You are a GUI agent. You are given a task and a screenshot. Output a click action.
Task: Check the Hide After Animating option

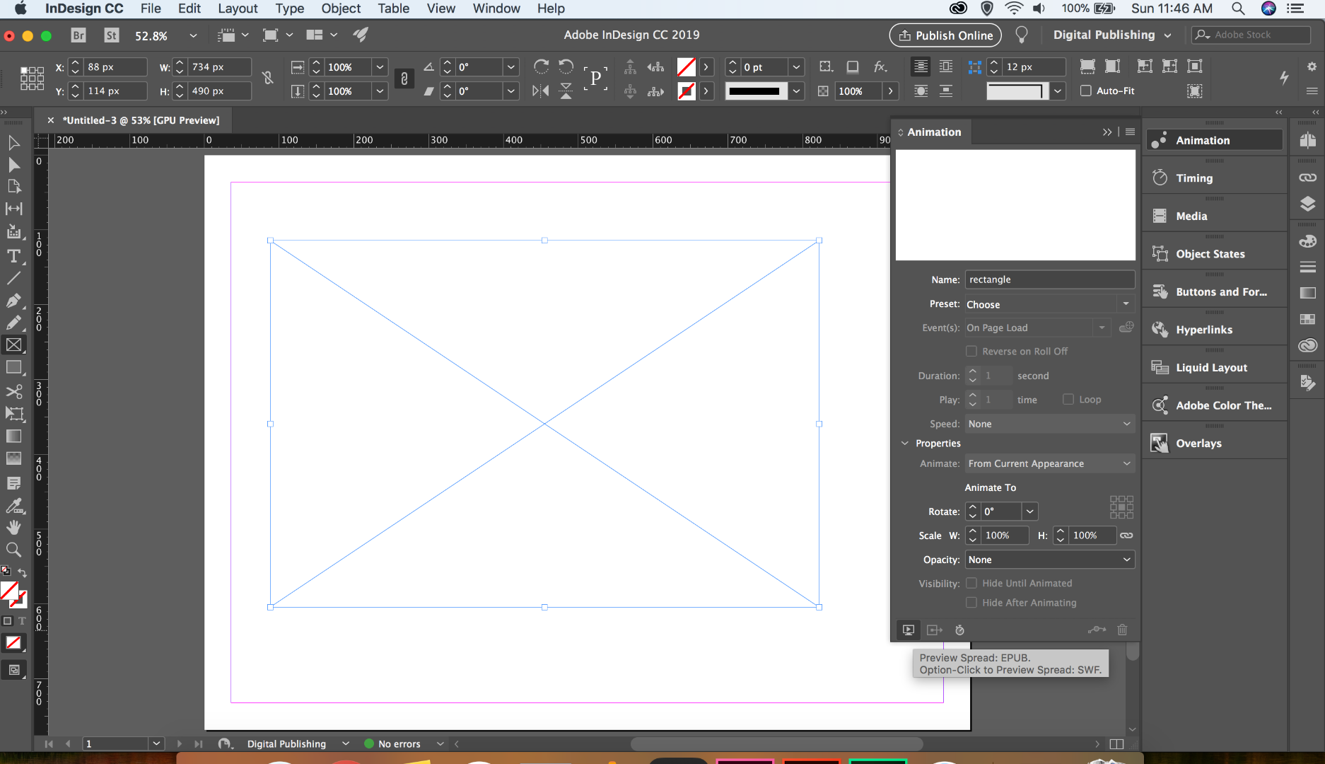tap(971, 603)
